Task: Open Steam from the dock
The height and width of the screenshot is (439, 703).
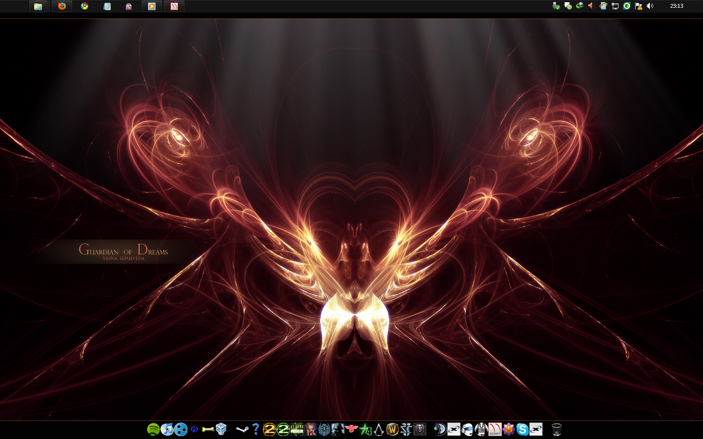Action: (x=242, y=429)
